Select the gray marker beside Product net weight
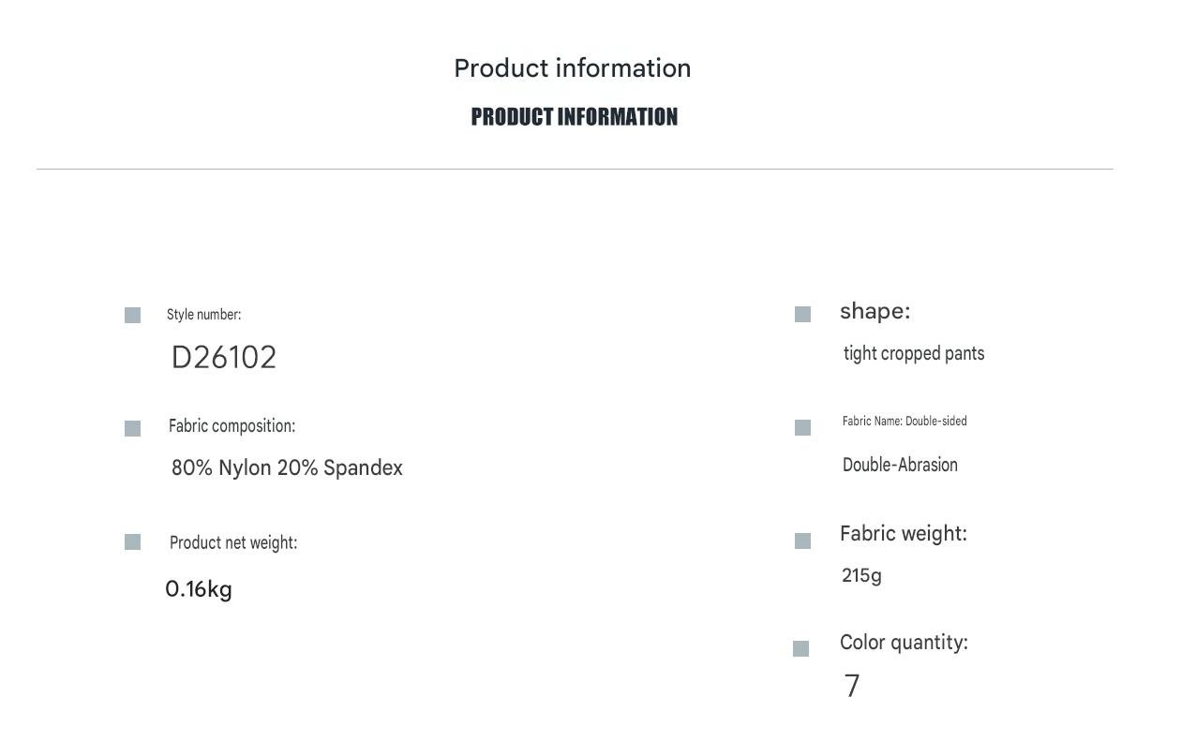Screen dimensions: 1181x741 coord(132,541)
